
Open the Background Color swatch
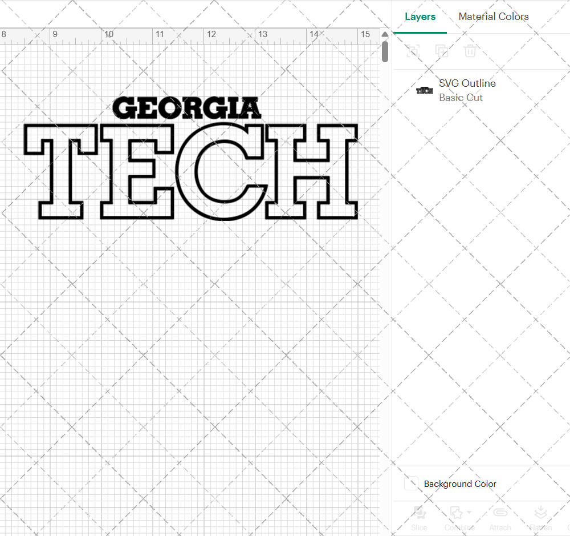[x=411, y=483]
